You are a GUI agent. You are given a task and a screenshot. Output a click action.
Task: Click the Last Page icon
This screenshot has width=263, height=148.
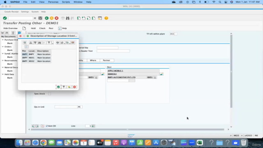click(x=94, y=18)
